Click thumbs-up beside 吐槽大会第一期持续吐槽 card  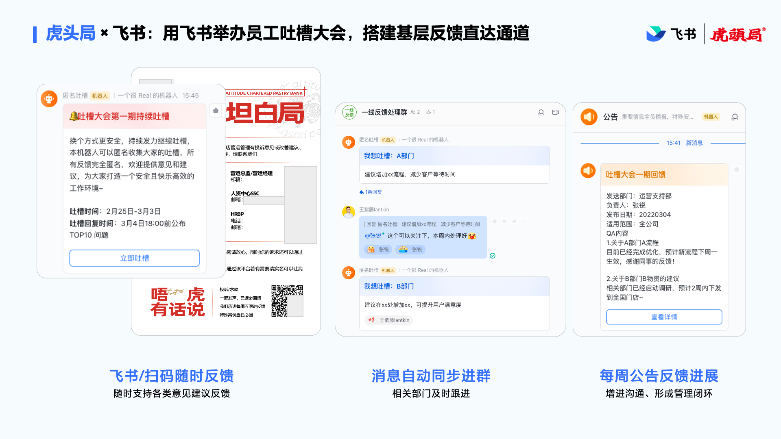pyautogui.click(x=216, y=111)
